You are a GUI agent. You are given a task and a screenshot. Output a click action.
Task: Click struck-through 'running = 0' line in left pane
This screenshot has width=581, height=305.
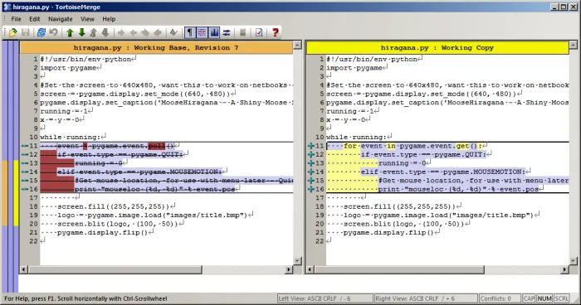[99, 163]
